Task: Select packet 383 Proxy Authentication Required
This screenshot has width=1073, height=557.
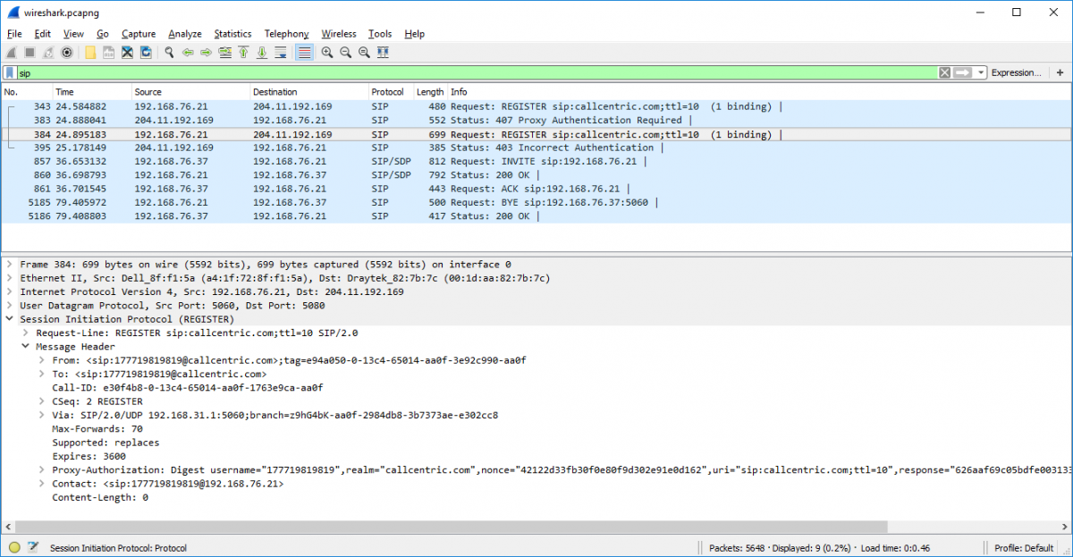Action: [x=536, y=120]
